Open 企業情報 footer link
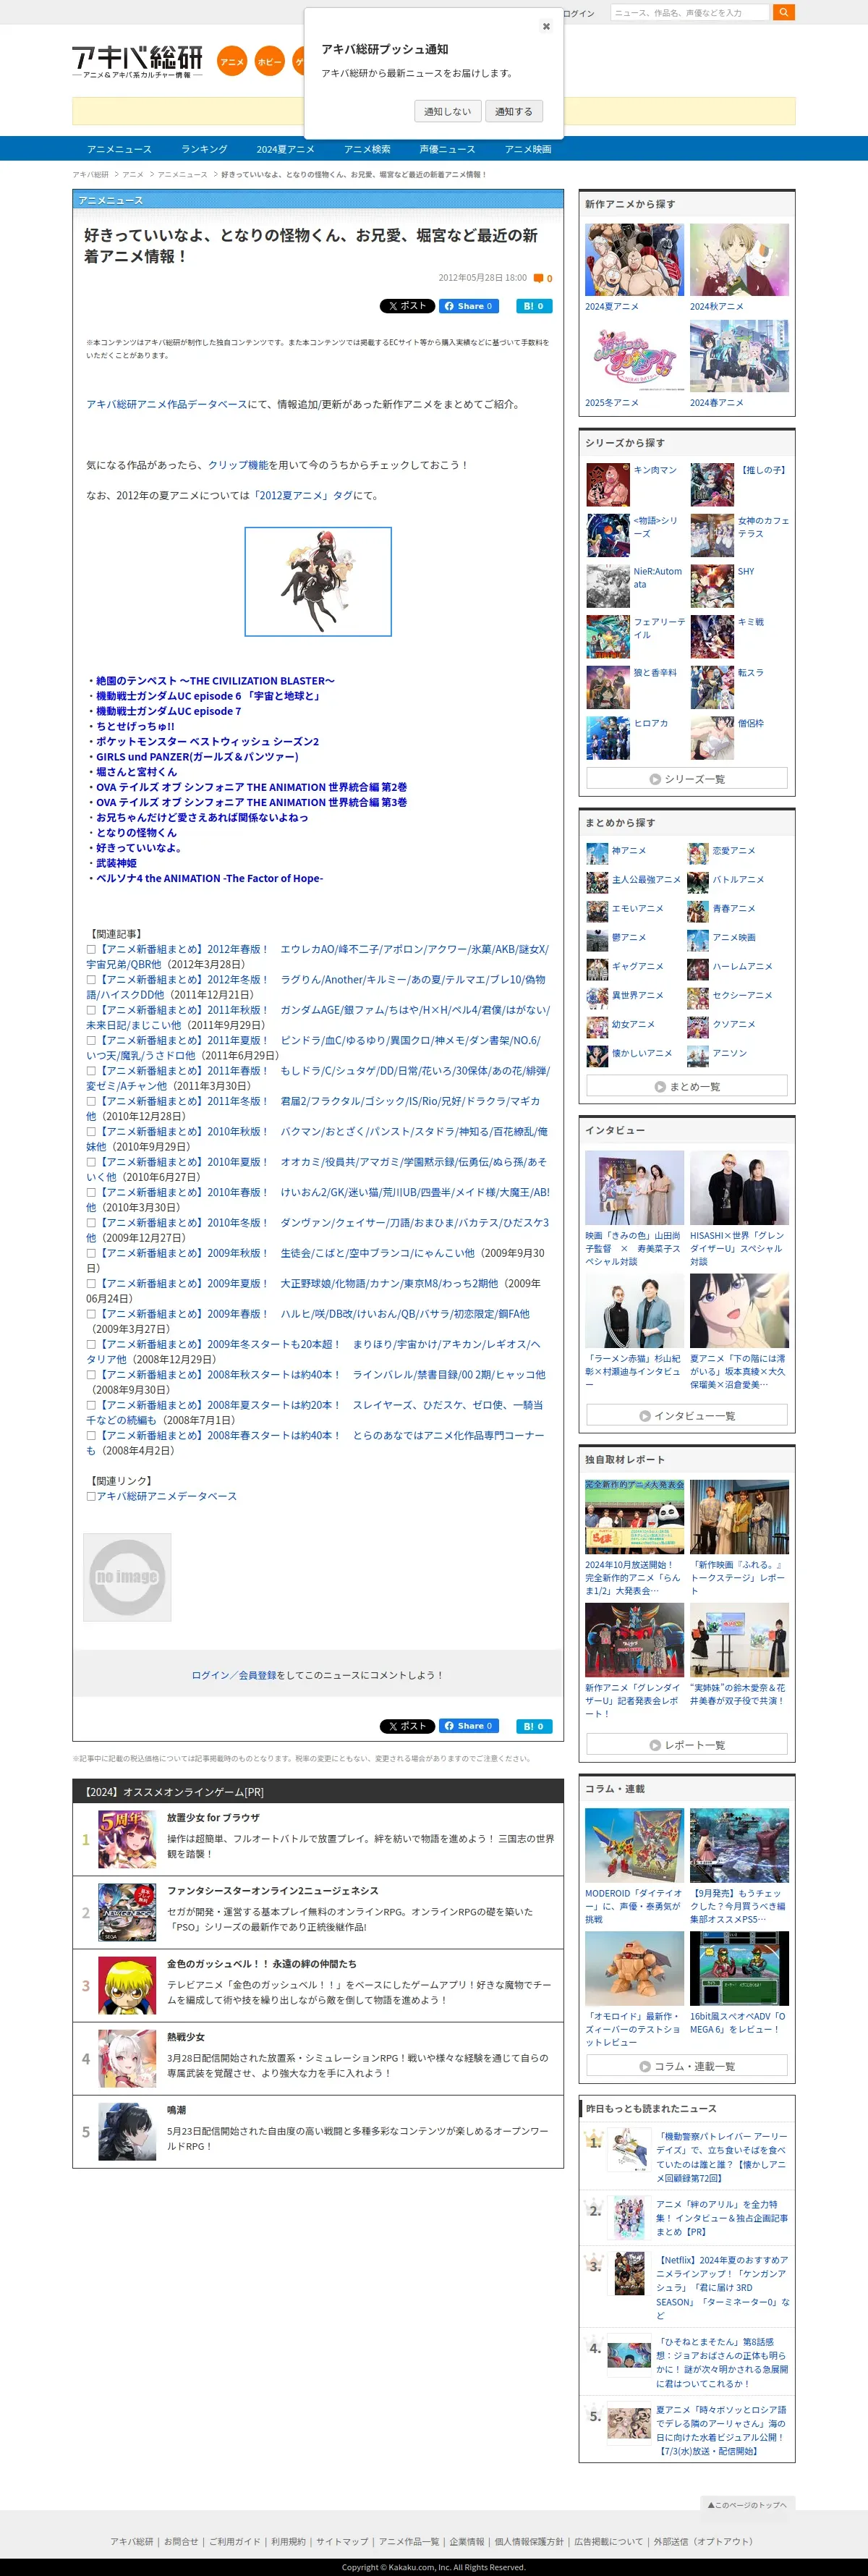This screenshot has width=868, height=2576. point(466,2541)
